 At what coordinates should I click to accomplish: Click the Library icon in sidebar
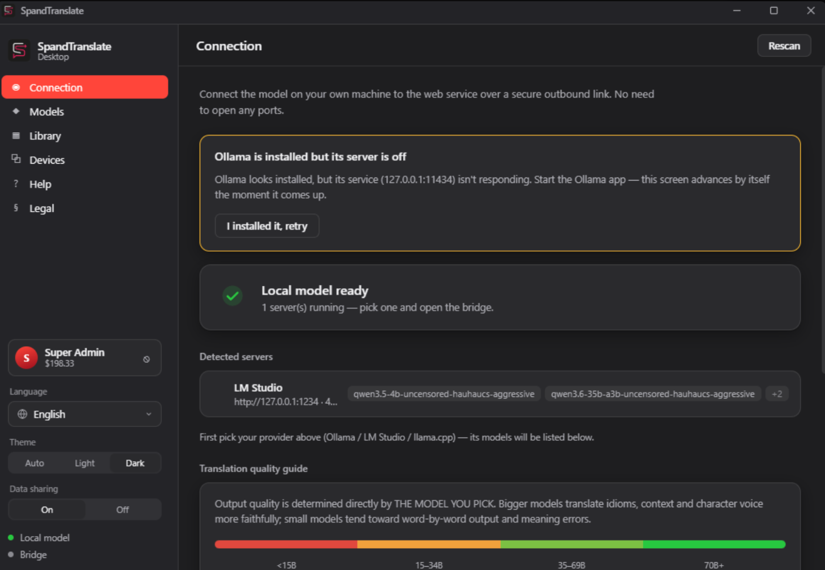16,135
